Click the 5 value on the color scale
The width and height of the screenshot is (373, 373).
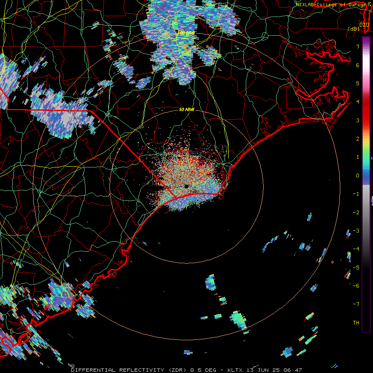point(358,83)
